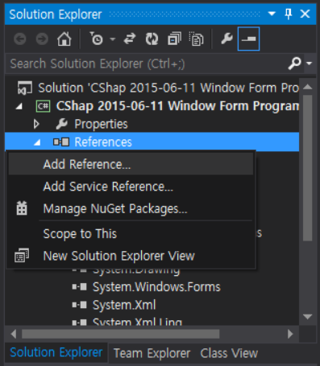The height and width of the screenshot is (366, 320).
Task: Collapse the References node
Action: [37, 142]
